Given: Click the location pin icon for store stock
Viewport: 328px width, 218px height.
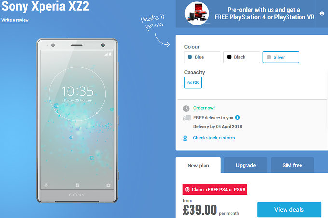Looking at the screenshot, I should click(185, 138).
